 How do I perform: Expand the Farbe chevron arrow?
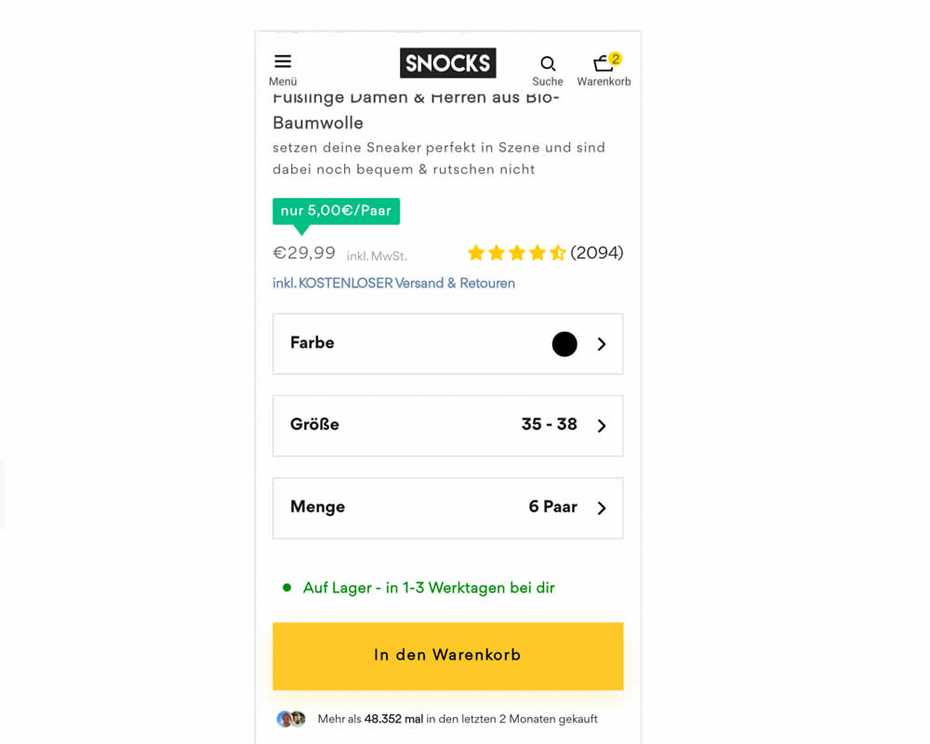602,344
